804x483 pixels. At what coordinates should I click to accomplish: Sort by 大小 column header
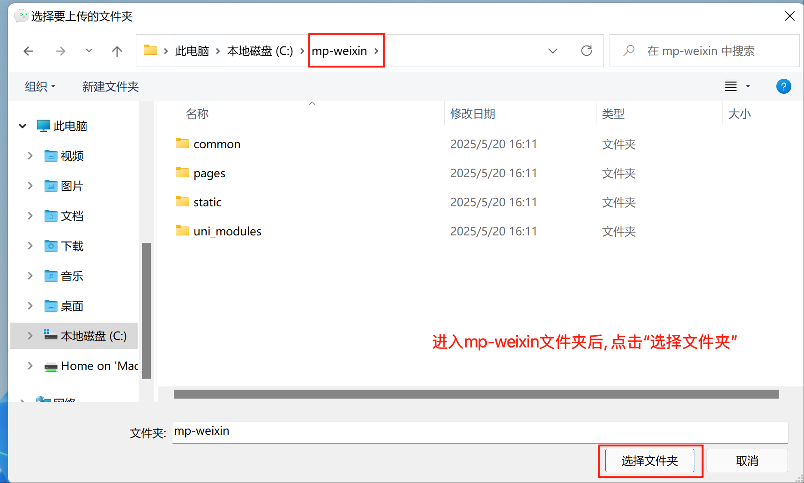pyautogui.click(x=740, y=114)
